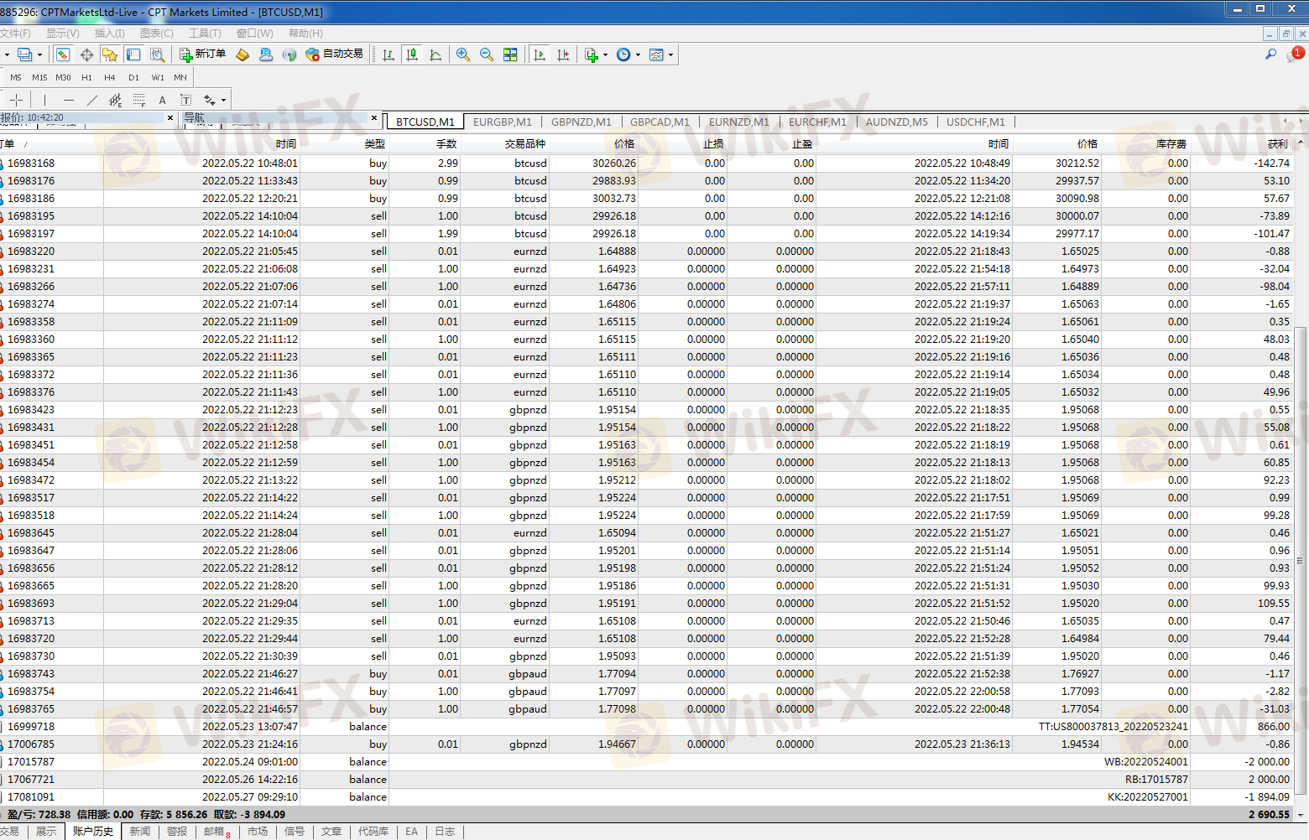
Task: Zoom in on the chart
Action: click(463, 54)
